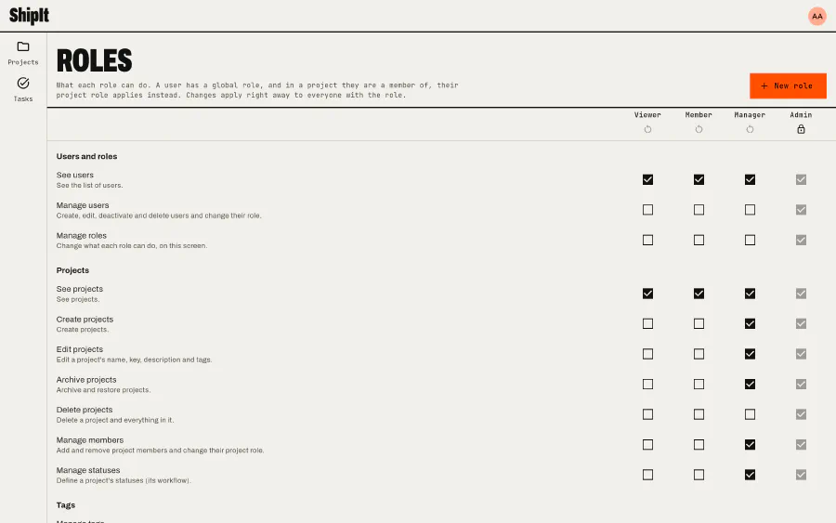
Task: Open the Projects folder icon in sidebar
Action: 23,47
